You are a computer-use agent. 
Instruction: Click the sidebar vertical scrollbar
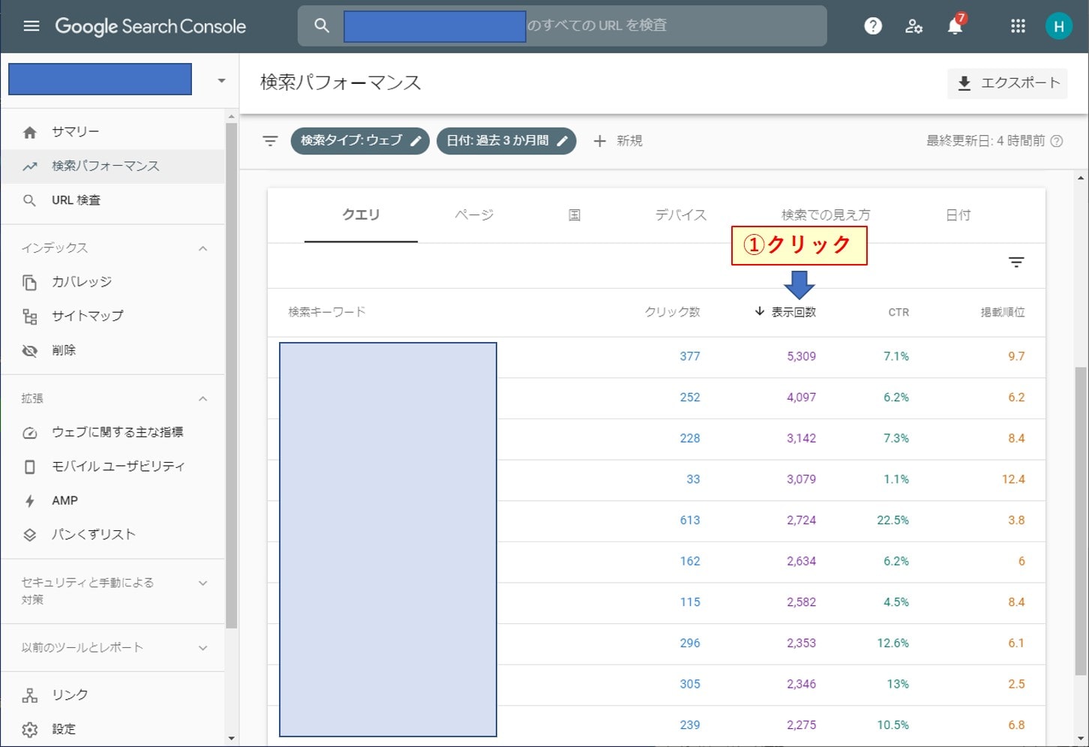[x=231, y=375]
